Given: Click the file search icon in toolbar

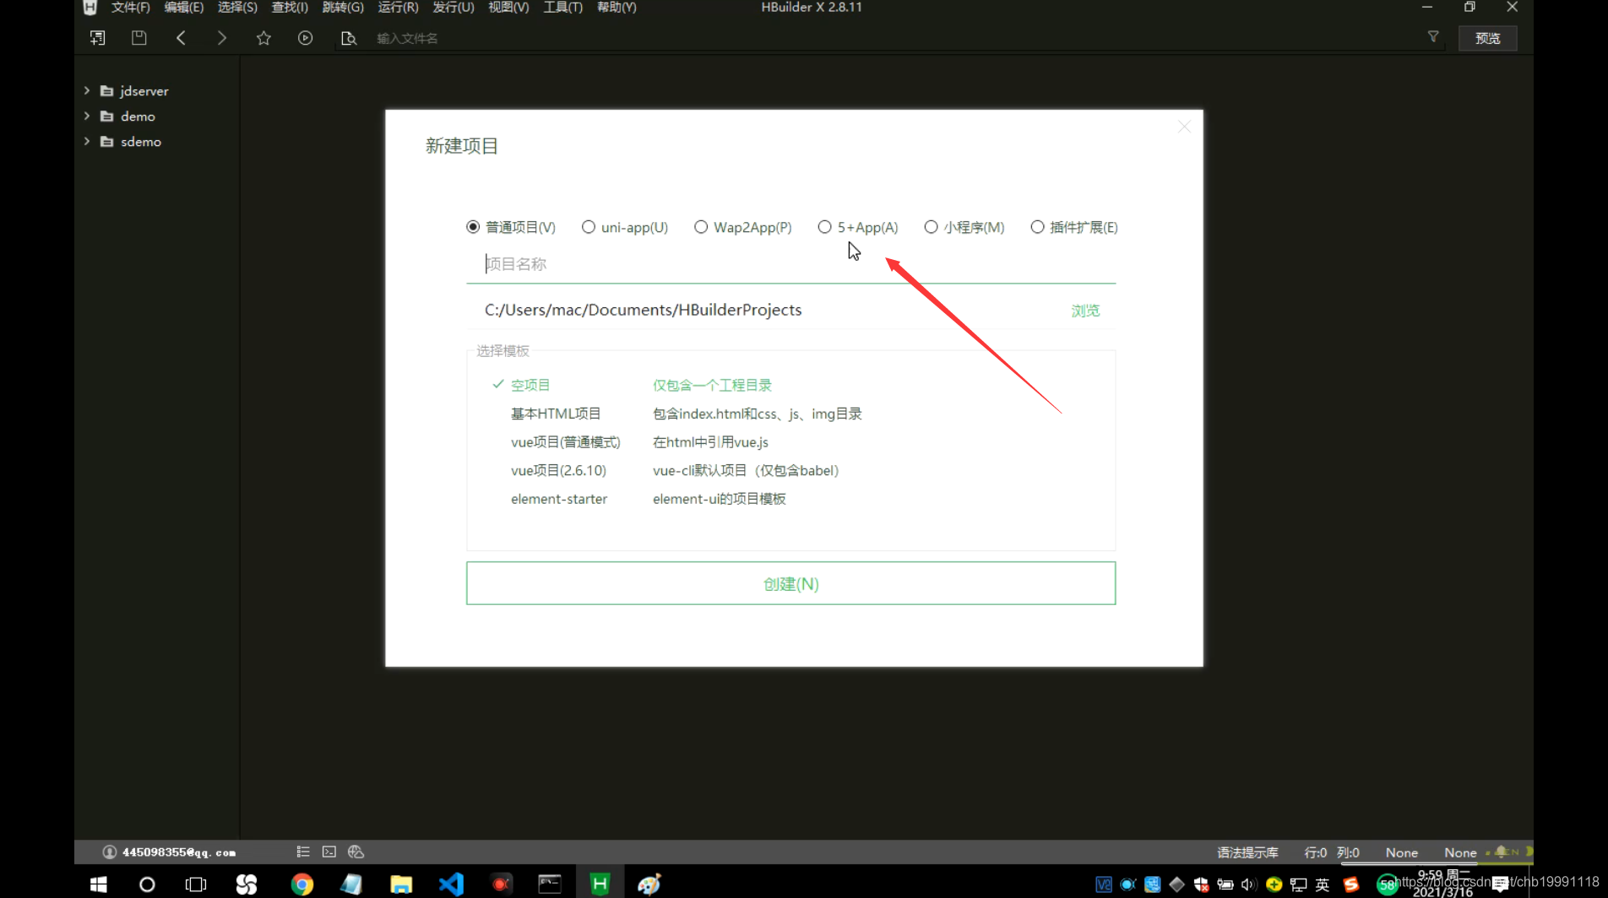Looking at the screenshot, I should click(348, 38).
